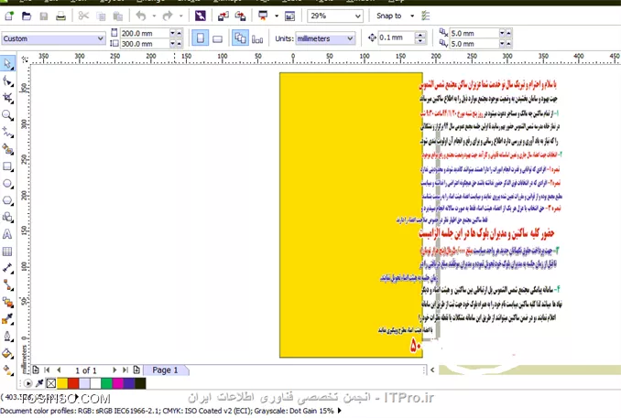
Task: Select the Pick tool
Action: [x=7, y=64]
